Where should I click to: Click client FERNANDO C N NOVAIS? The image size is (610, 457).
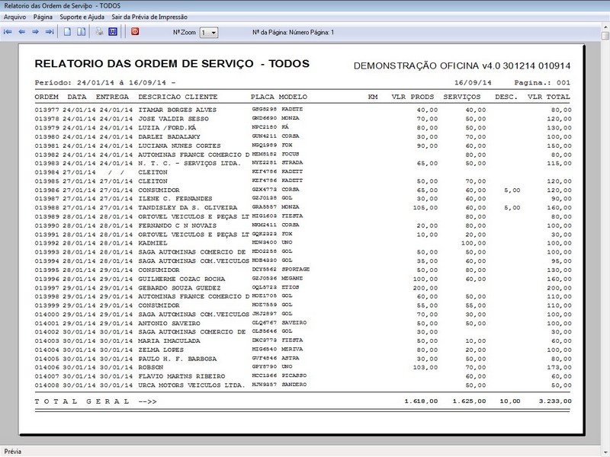[x=178, y=225]
